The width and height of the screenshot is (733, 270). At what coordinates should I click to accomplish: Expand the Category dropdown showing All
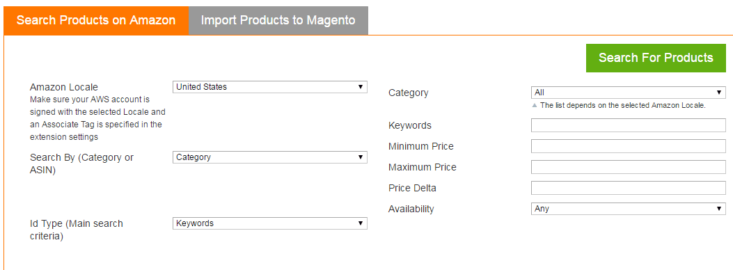tap(629, 93)
